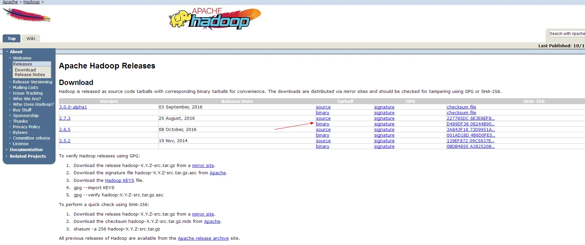Open SHA-256 link 001AD18D 4B6D0FE5..
Viewport: 585px width, 245px height.
coord(471,135)
